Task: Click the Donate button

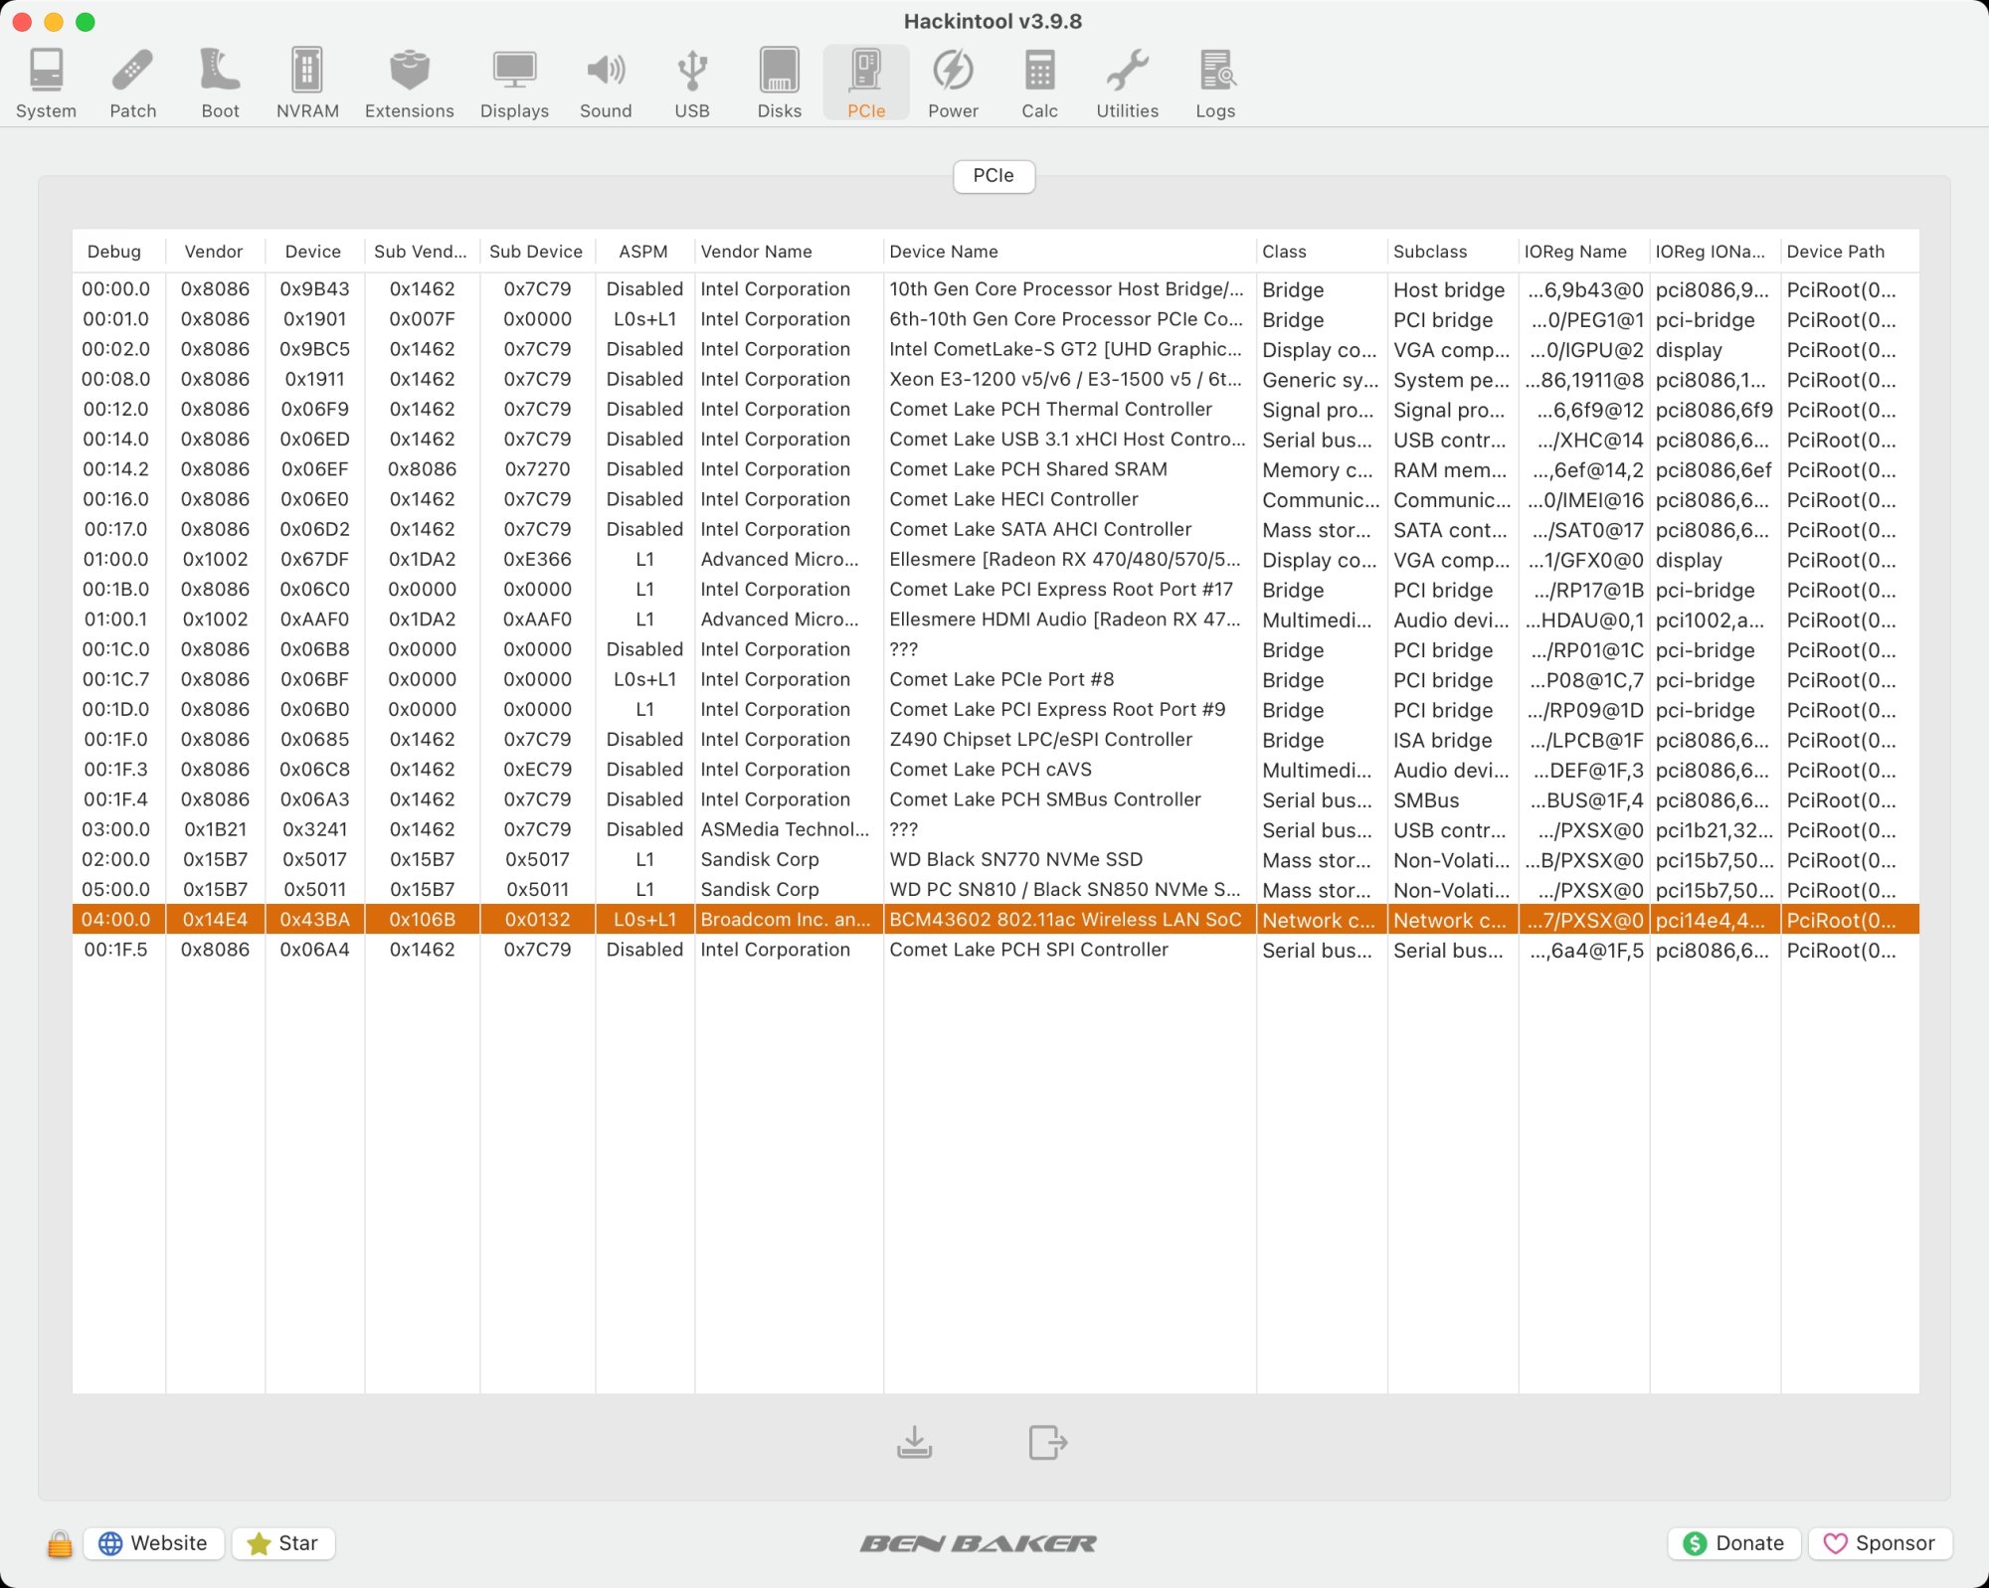Action: tap(1733, 1543)
